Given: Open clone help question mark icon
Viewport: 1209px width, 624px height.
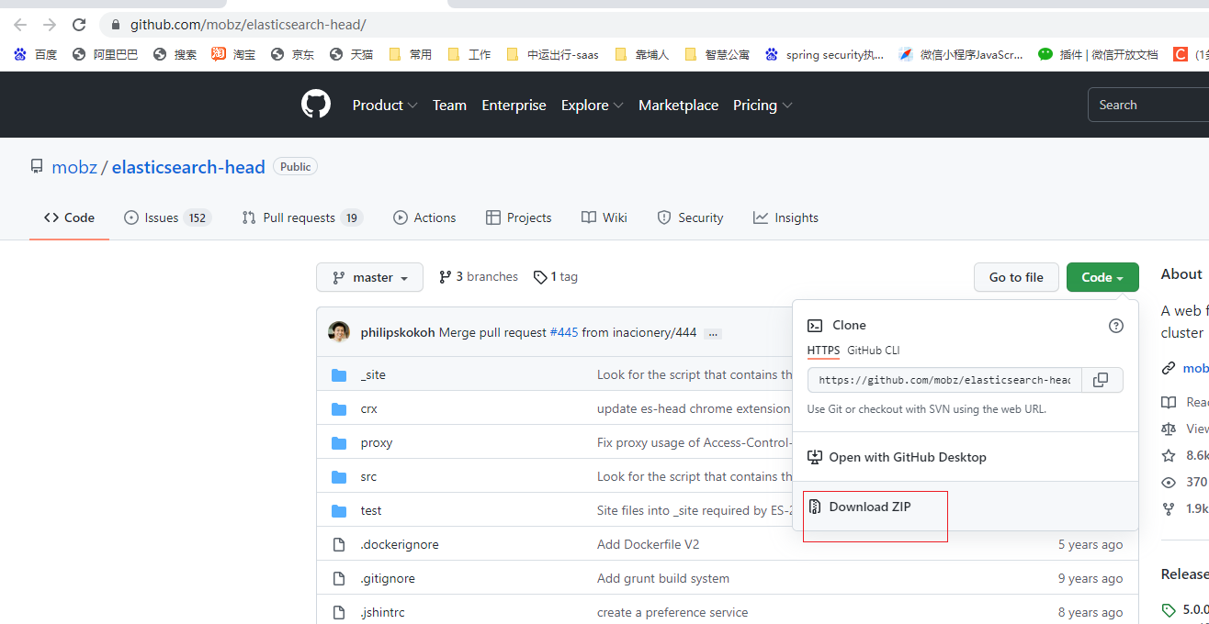Looking at the screenshot, I should pyautogui.click(x=1116, y=325).
